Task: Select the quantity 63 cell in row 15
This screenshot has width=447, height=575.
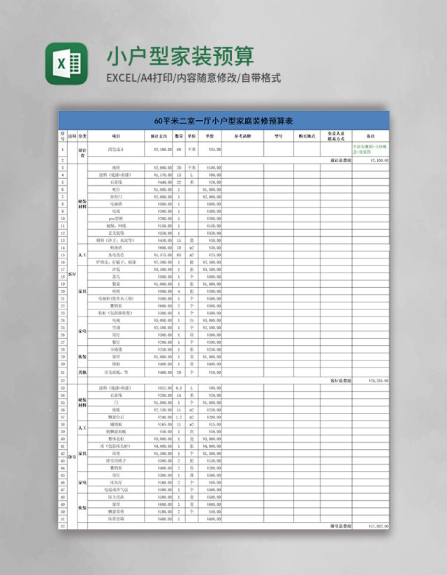Action: (x=179, y=255)
